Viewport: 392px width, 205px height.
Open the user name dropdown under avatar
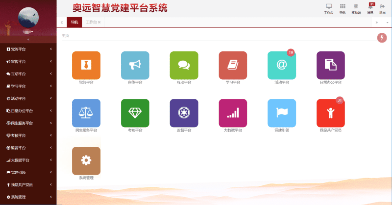[x=28, y=31]
